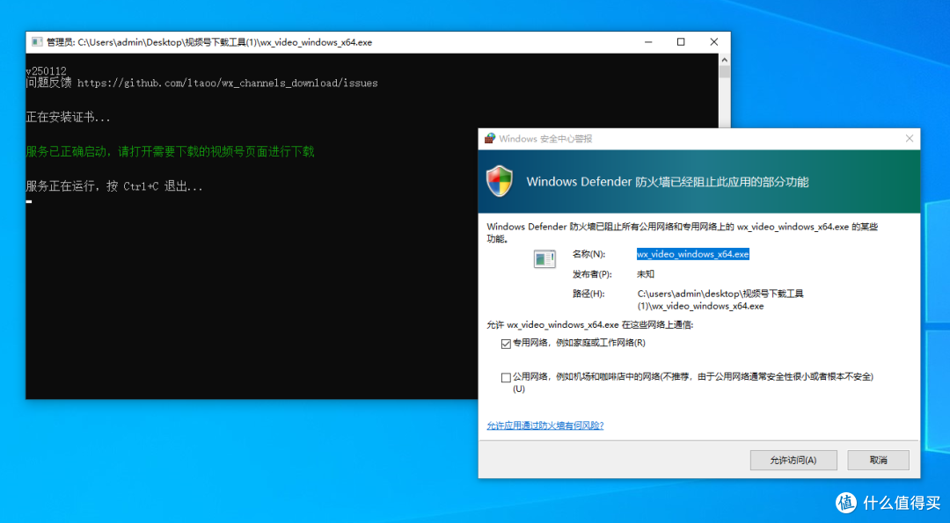Click the firewall blocked features banner heading
The height and width of the screenshot is (523, 950).
[668, 182]
